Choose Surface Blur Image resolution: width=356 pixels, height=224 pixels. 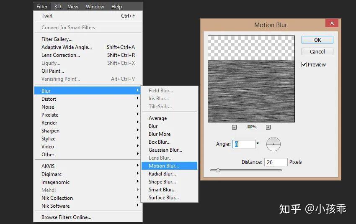click(x=169, y=198)
